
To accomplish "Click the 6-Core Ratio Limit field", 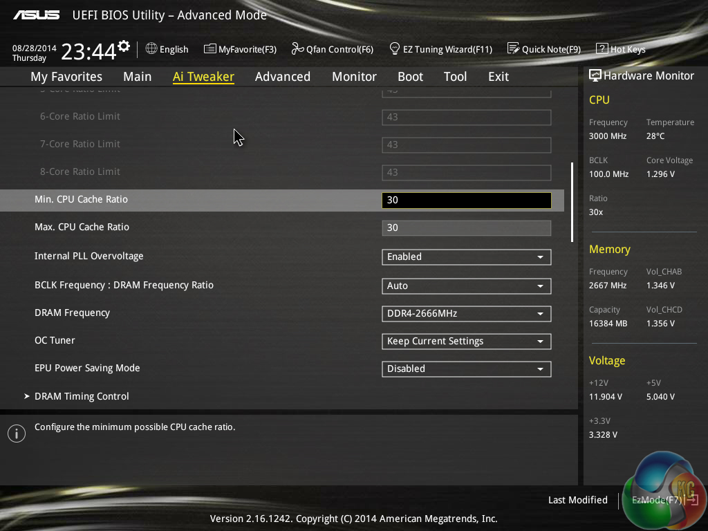I will [x=467, y=118].
